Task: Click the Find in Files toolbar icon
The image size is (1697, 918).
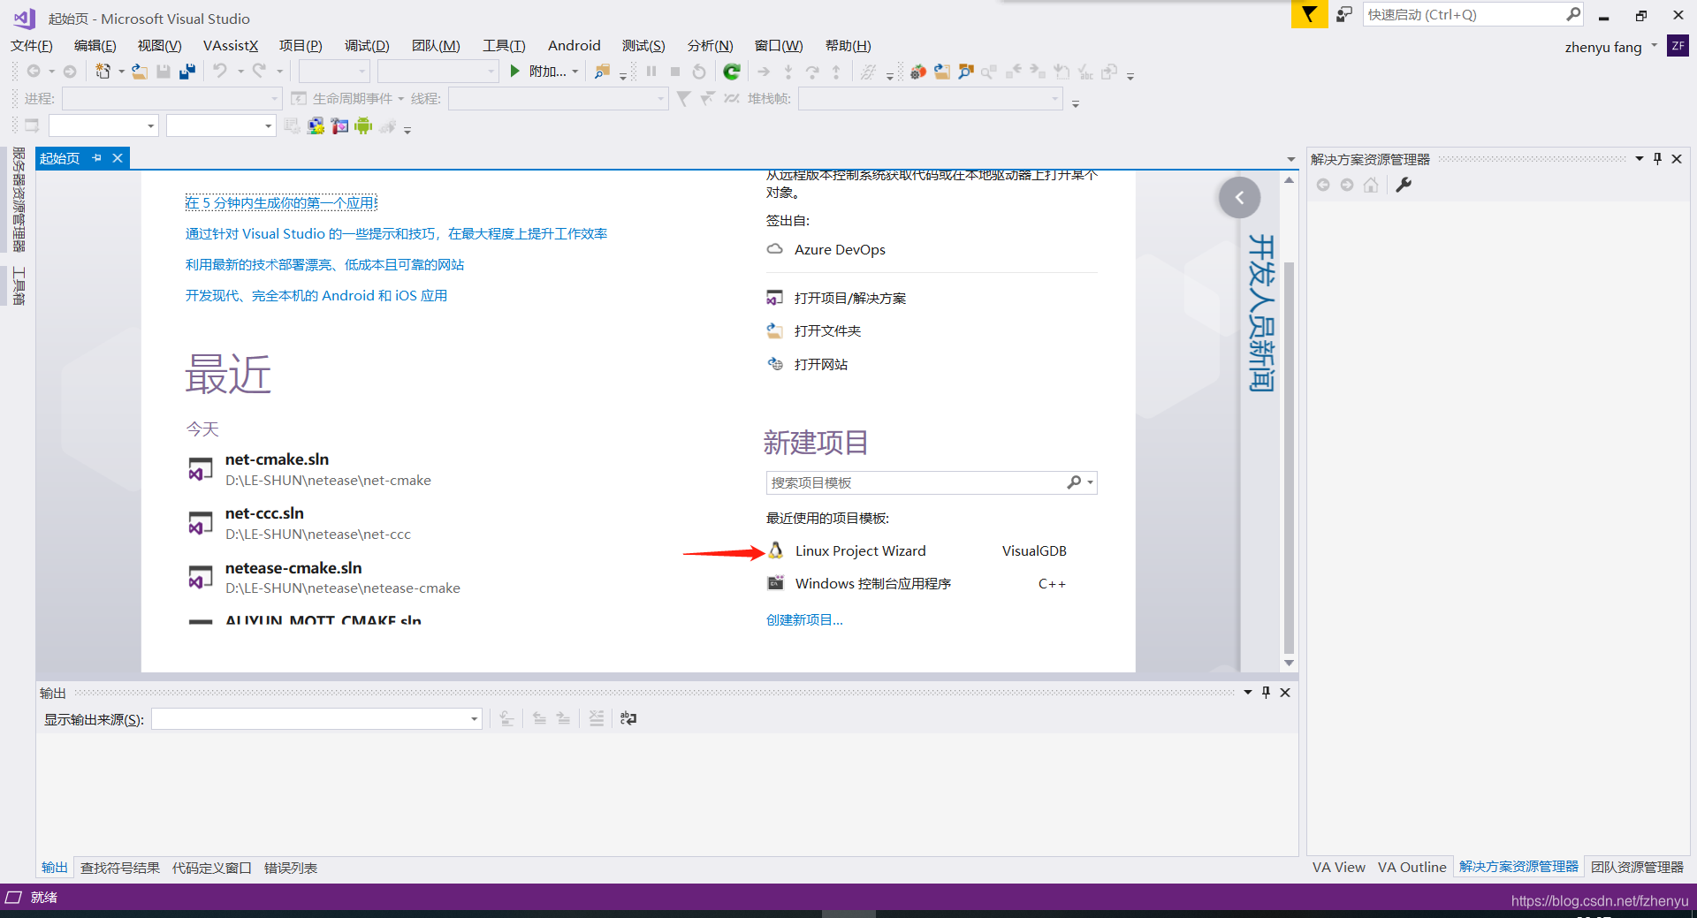Action: [602, 72]
